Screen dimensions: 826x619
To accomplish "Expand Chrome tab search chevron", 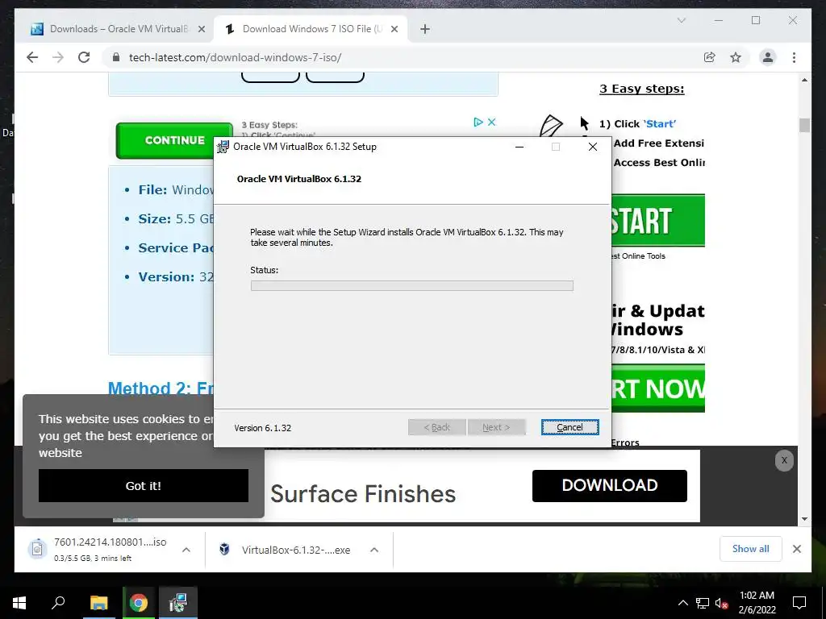I will [681, 20].
